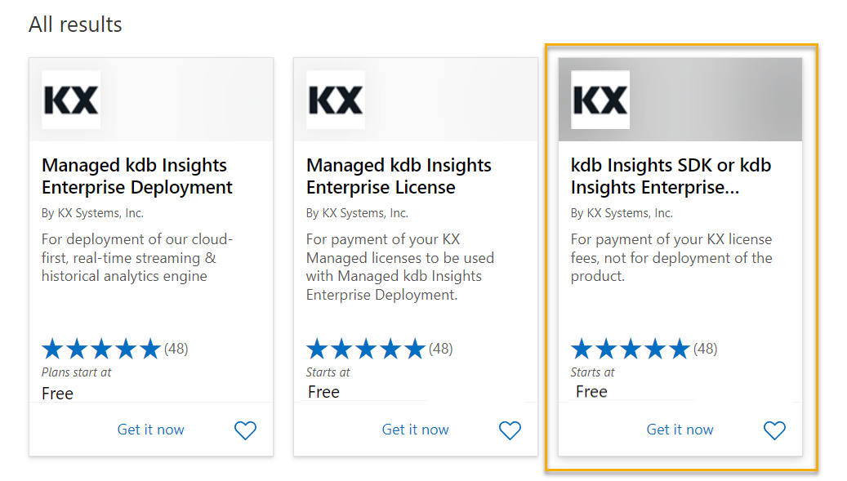
Task: Click KX logo on Enterprise Deployment card
Action: point(71,100)
